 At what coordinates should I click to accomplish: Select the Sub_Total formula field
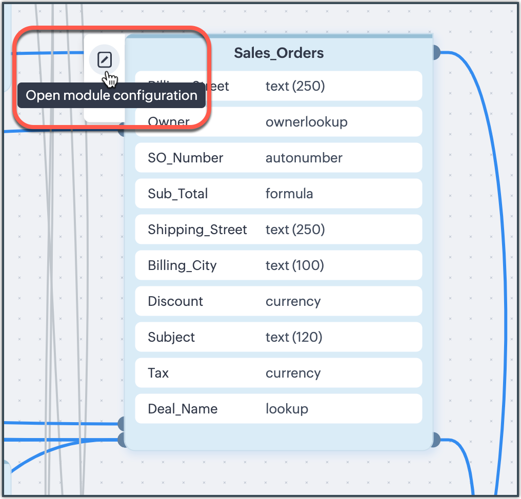tap(278, 194)
